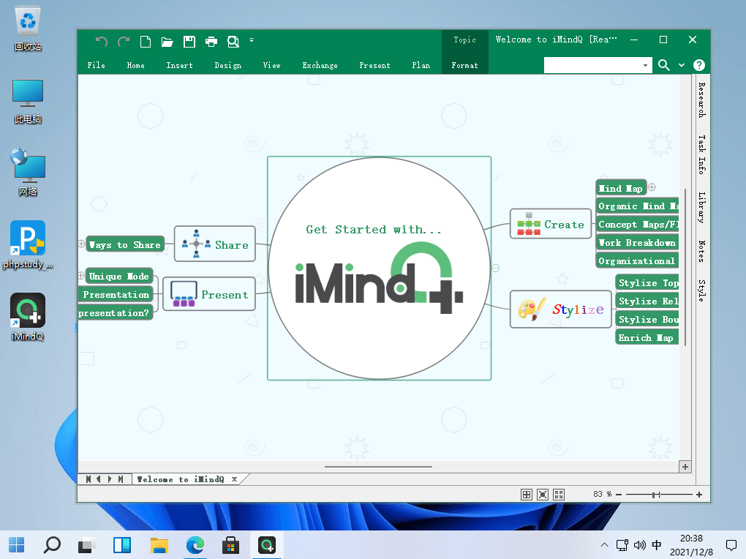Click the Stylize Rel subtopic
Viewport: 746px width, 559px height.
click(647, 301)
